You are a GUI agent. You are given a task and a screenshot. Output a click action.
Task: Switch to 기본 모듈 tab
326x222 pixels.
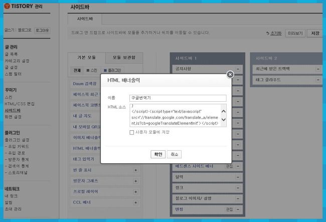(86, 58)
